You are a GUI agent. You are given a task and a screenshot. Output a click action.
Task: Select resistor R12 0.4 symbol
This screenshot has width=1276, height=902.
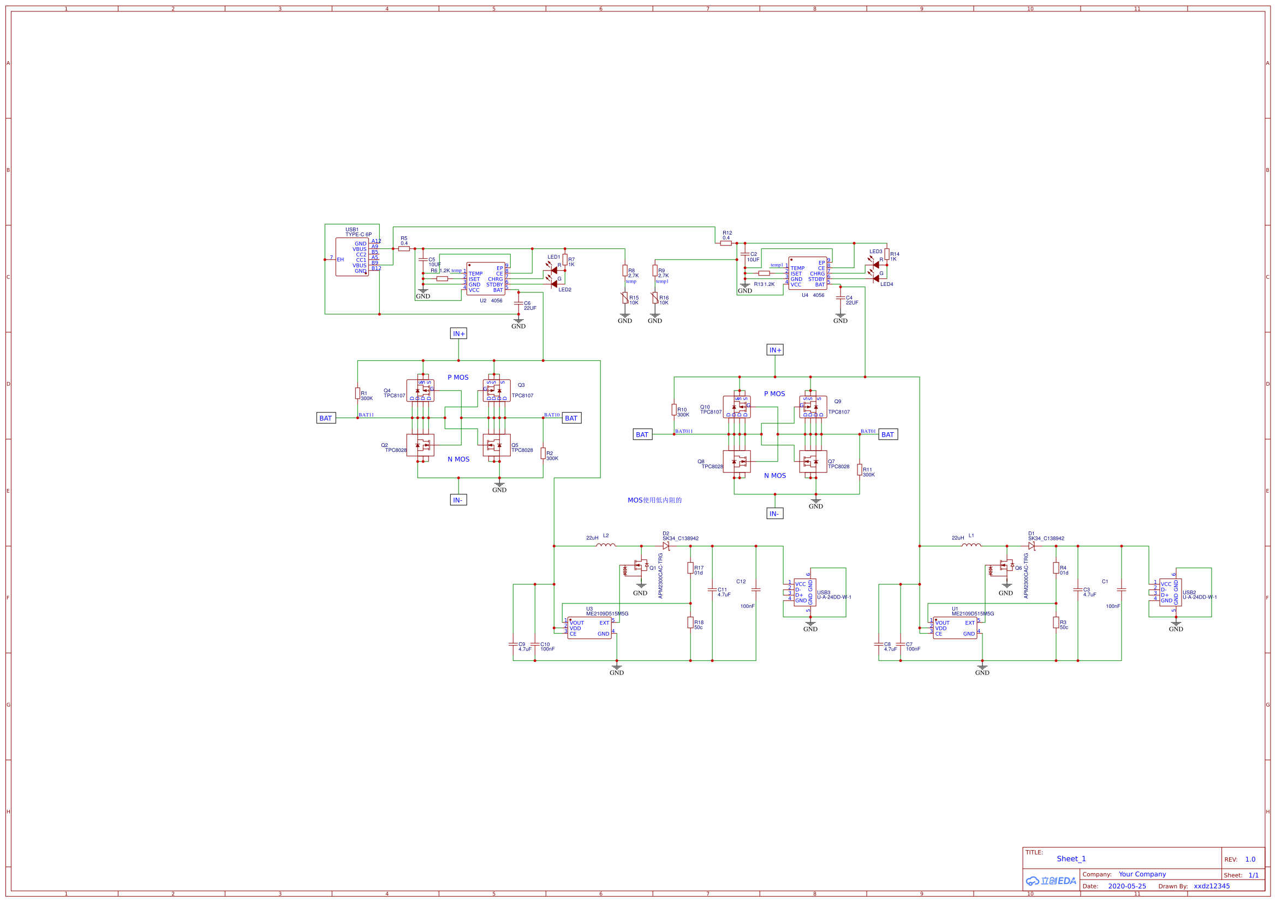click(x=726, y=243)
